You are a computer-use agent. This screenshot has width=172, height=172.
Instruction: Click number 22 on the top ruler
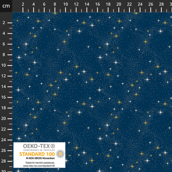coord(129,4)
